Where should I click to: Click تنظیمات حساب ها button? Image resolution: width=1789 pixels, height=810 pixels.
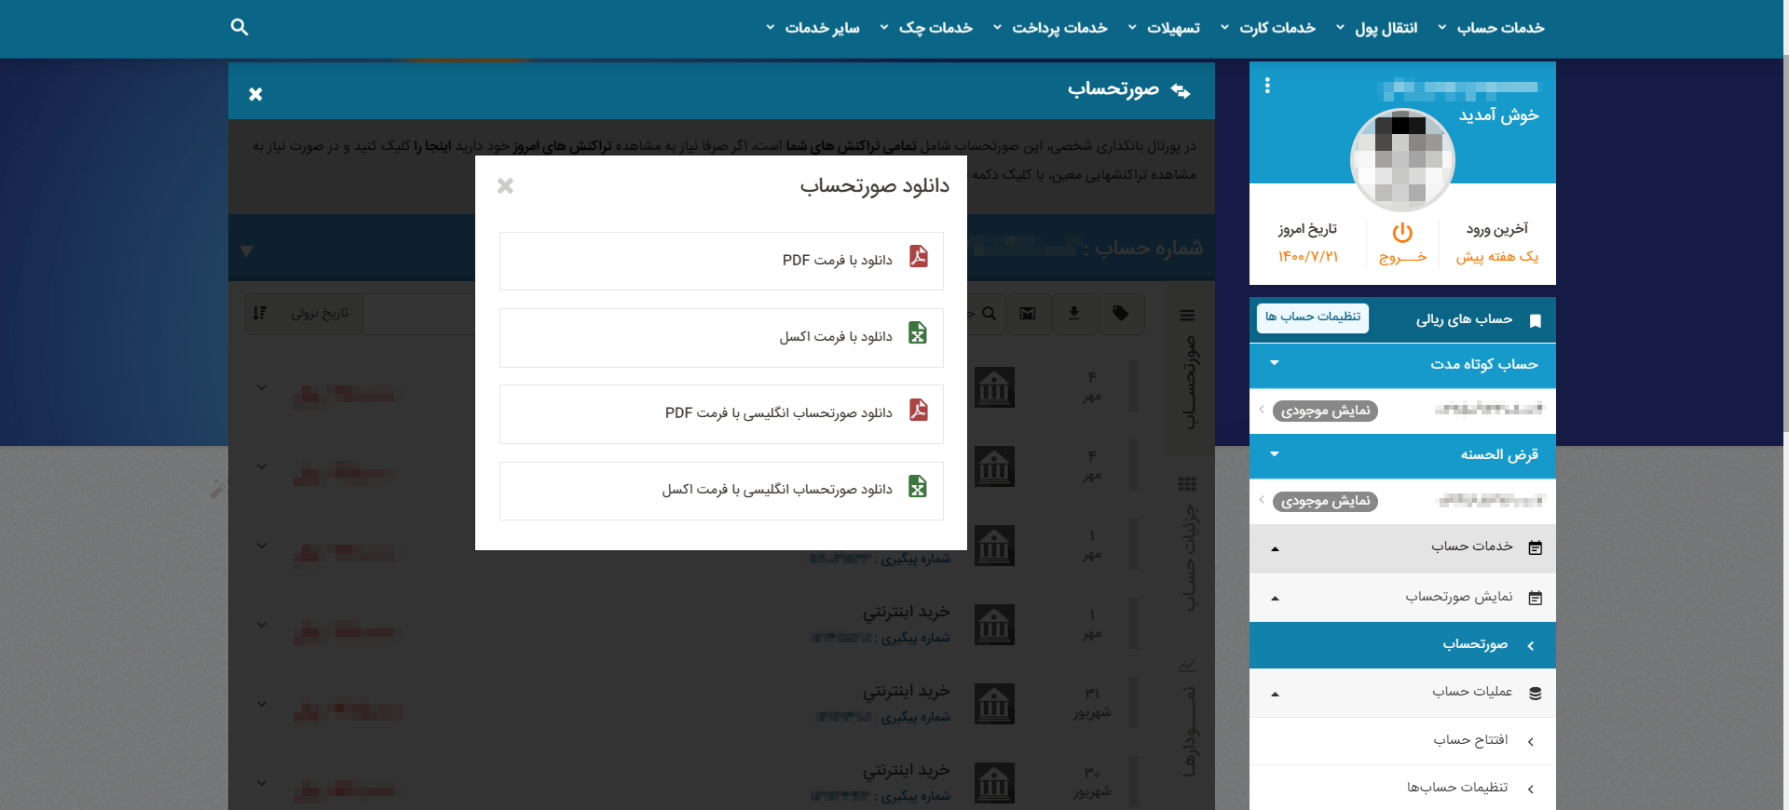pos(1313,317)
